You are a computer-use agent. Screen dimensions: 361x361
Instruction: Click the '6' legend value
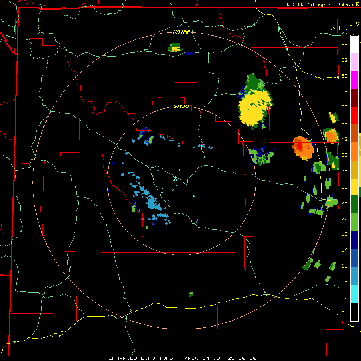346,281
